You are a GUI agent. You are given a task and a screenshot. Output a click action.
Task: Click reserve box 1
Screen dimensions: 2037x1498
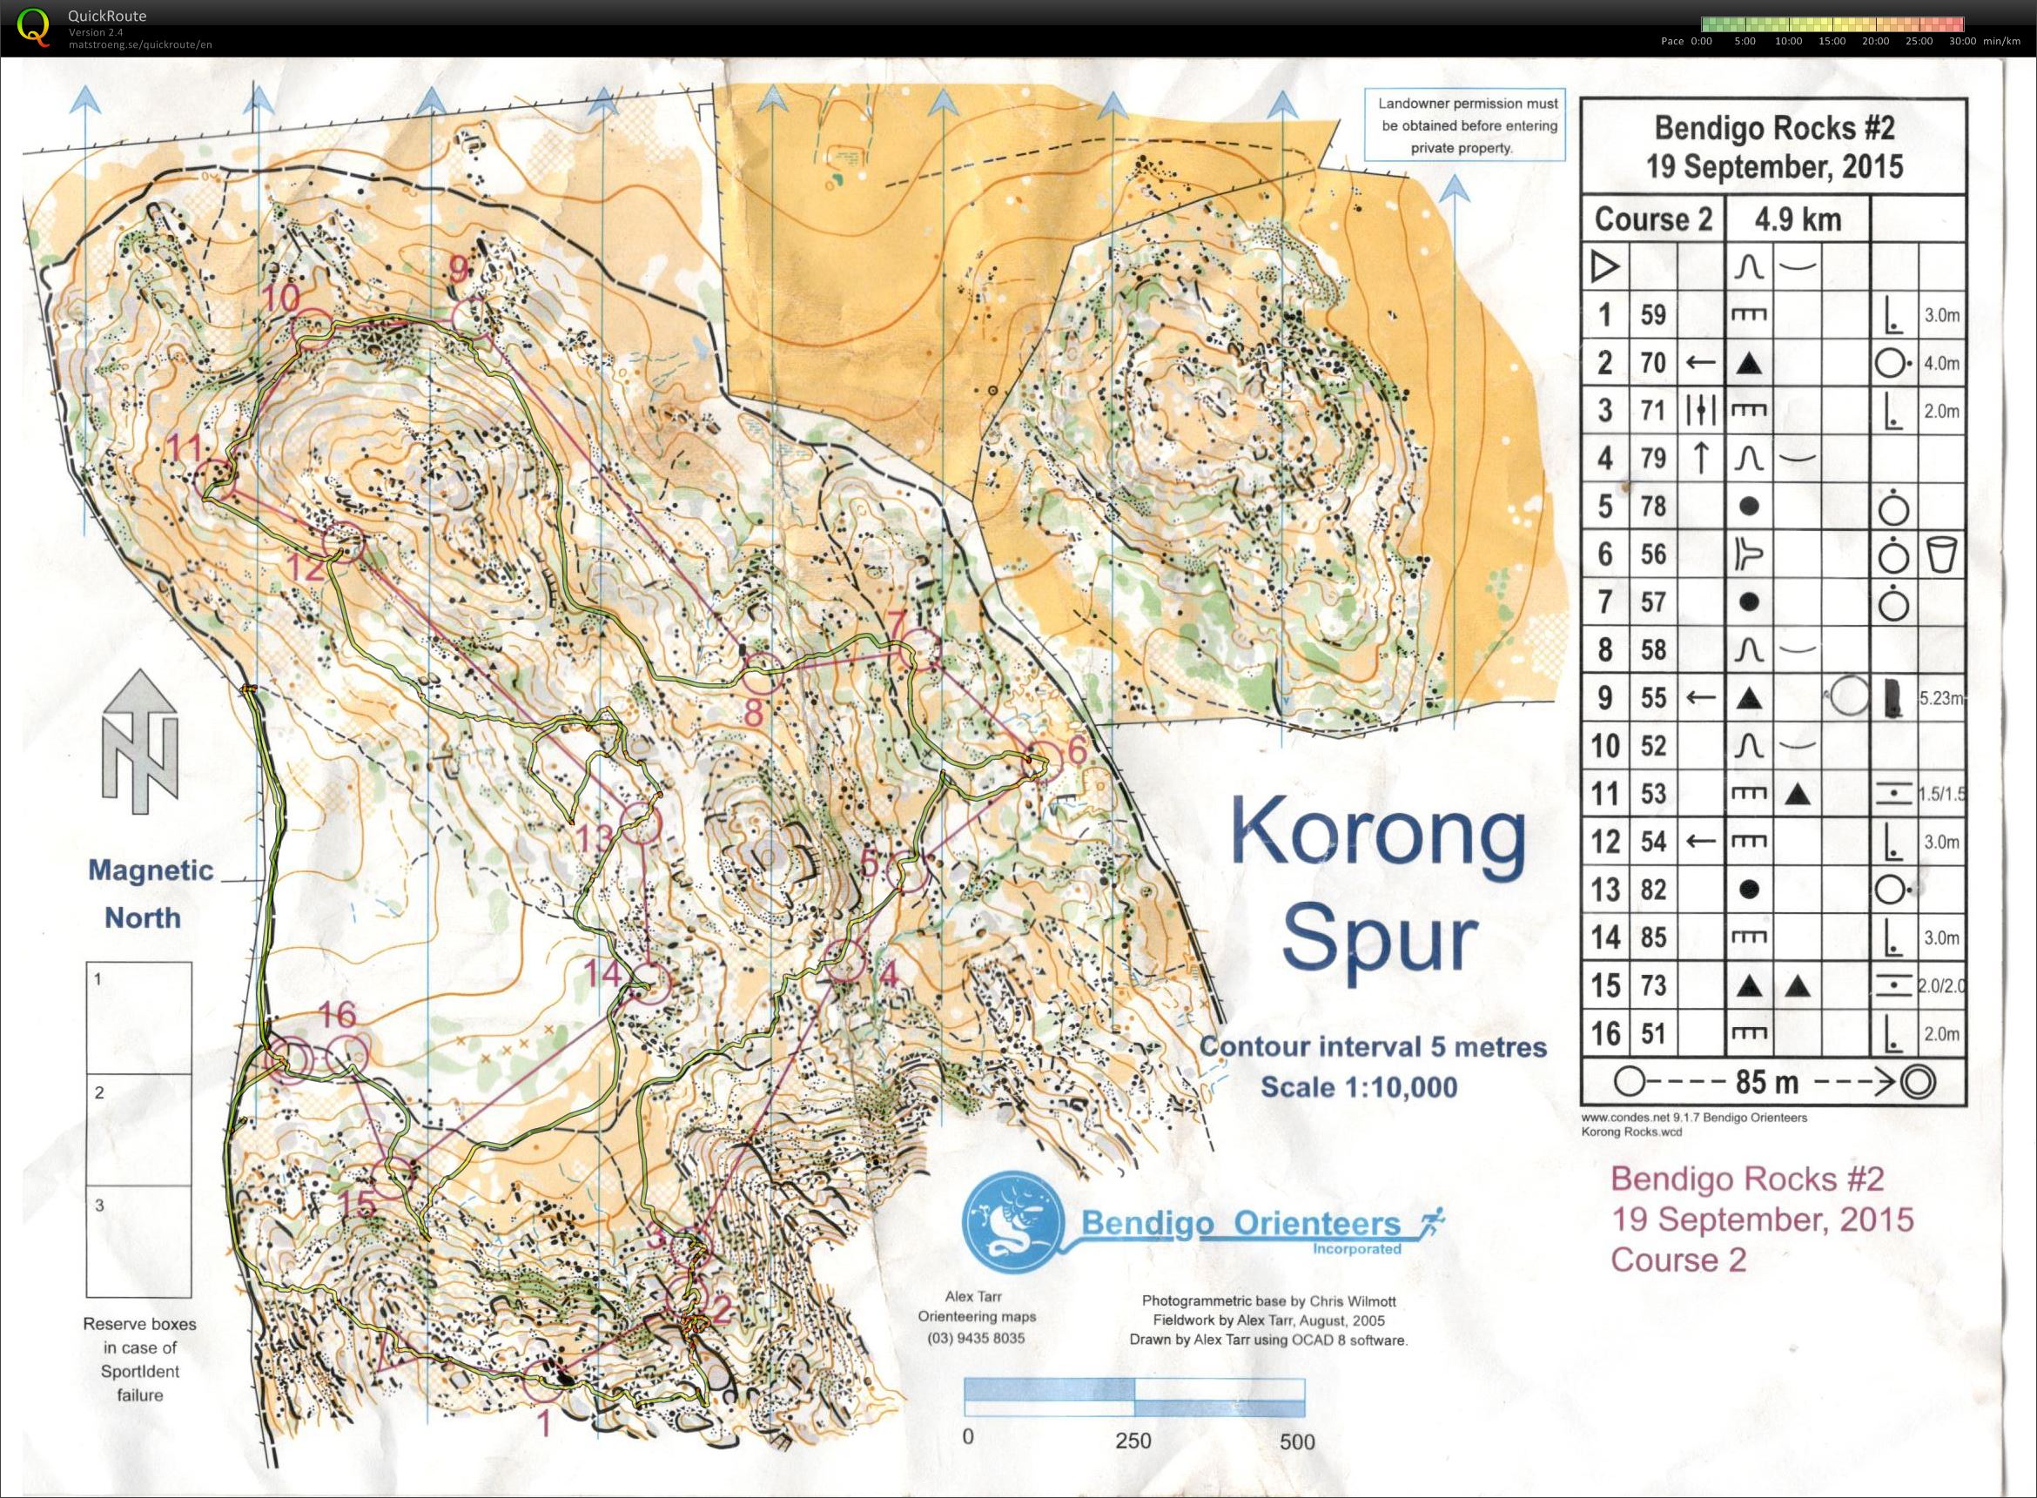[138, 1018]
